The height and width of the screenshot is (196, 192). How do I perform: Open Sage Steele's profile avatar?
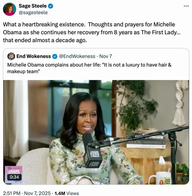coord(9,9)
